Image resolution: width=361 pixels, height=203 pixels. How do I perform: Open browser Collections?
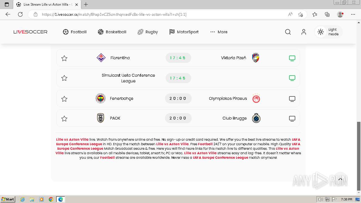pos(327,14)
